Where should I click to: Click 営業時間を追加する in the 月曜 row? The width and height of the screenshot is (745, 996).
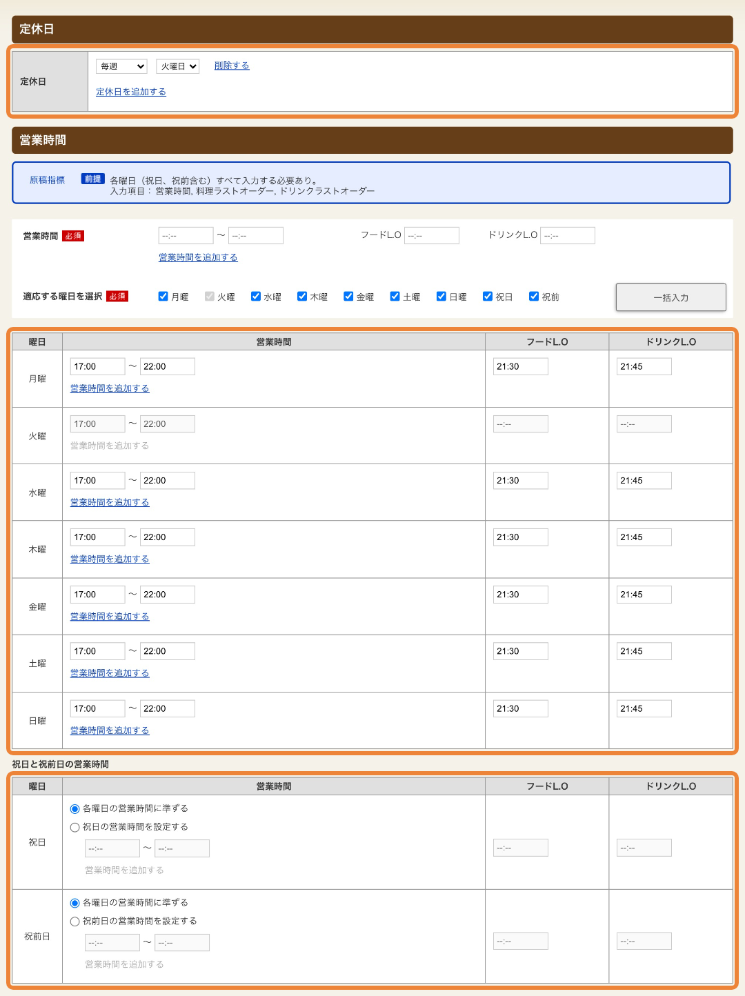tap(108, 388)
